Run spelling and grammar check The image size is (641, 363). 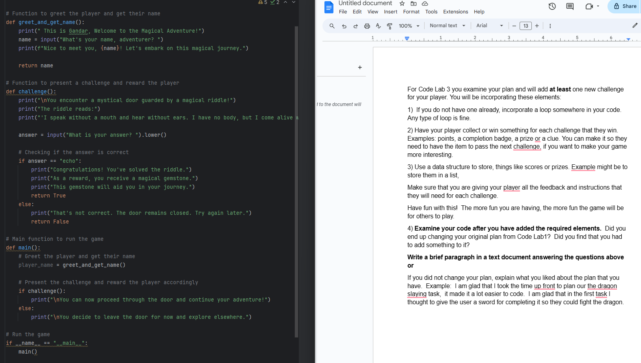(378, 26)
